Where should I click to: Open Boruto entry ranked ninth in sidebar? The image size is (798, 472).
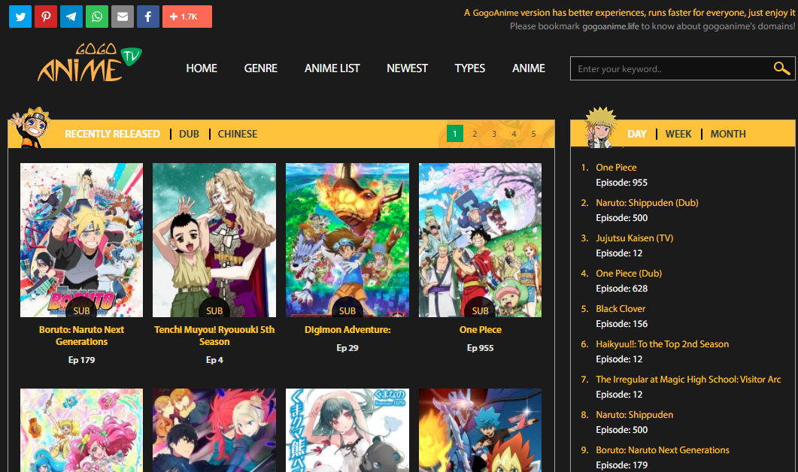point(662,450)
